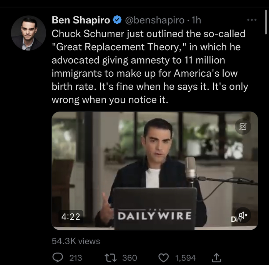The height and width of the screenshot is (265, 269).
Task: Open the 54.3K views count
Action: click(76, 241)
